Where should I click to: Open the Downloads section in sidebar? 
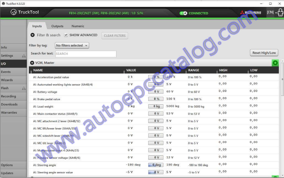tap(9, 104)
